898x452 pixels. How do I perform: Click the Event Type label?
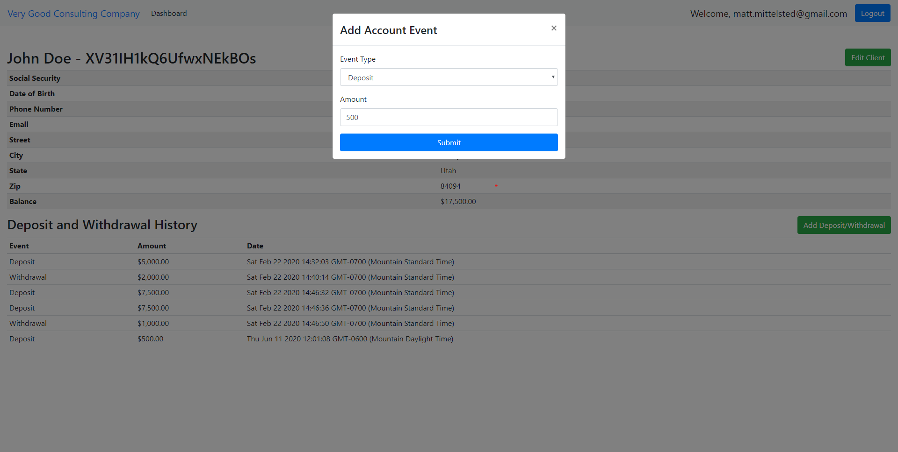(358, 59)
